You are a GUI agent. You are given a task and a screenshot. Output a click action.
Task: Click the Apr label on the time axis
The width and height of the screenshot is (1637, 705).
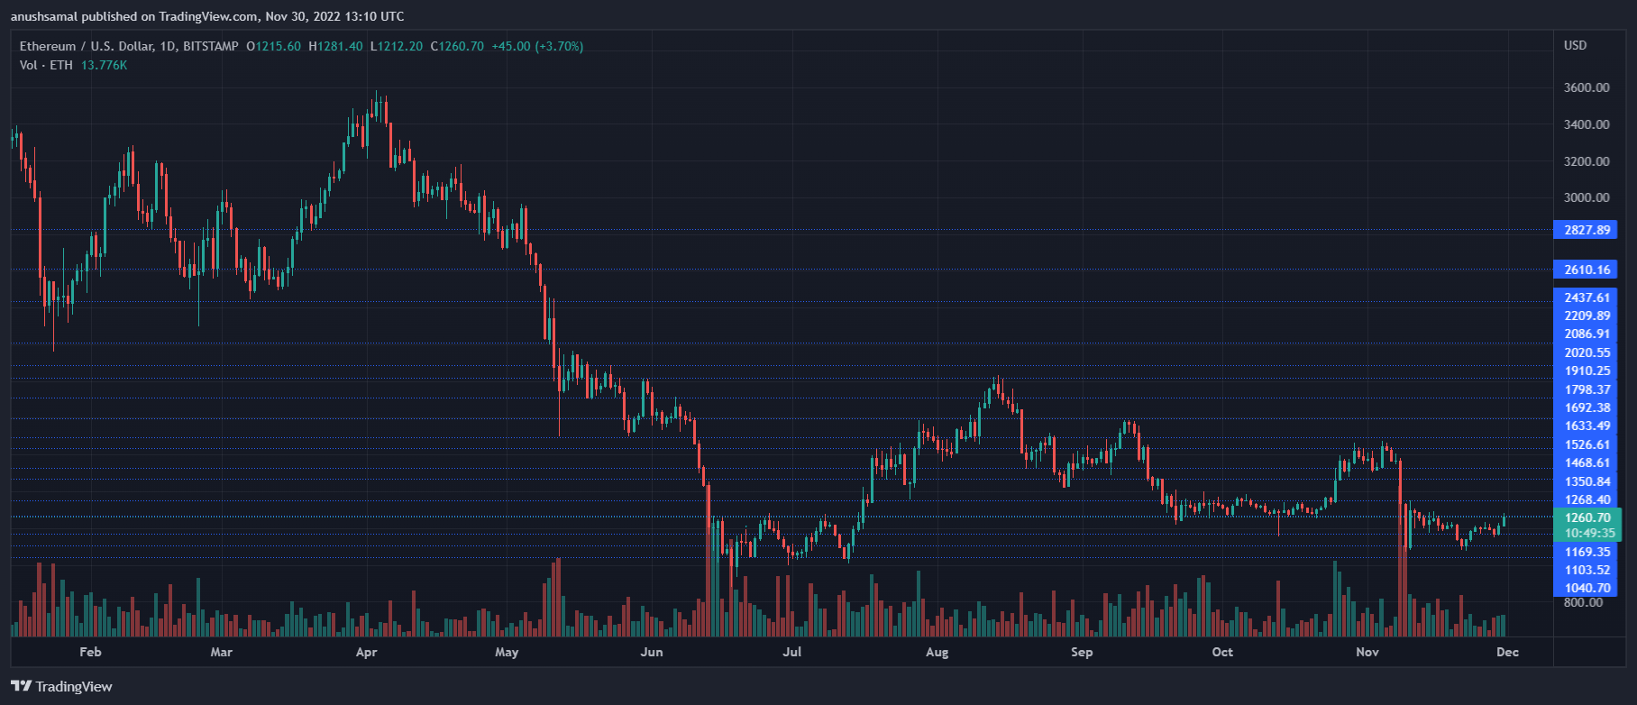(366, 652)
